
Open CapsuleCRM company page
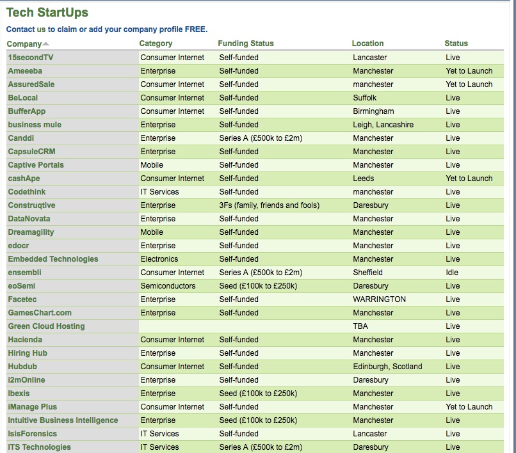click(x=29, y=152)
